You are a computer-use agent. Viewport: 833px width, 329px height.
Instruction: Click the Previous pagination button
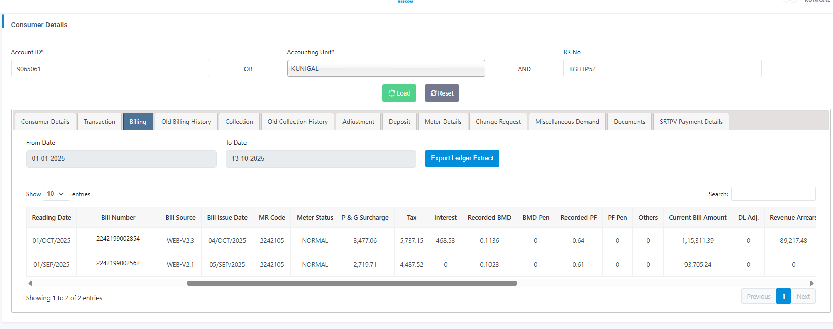tap(758, 296)
